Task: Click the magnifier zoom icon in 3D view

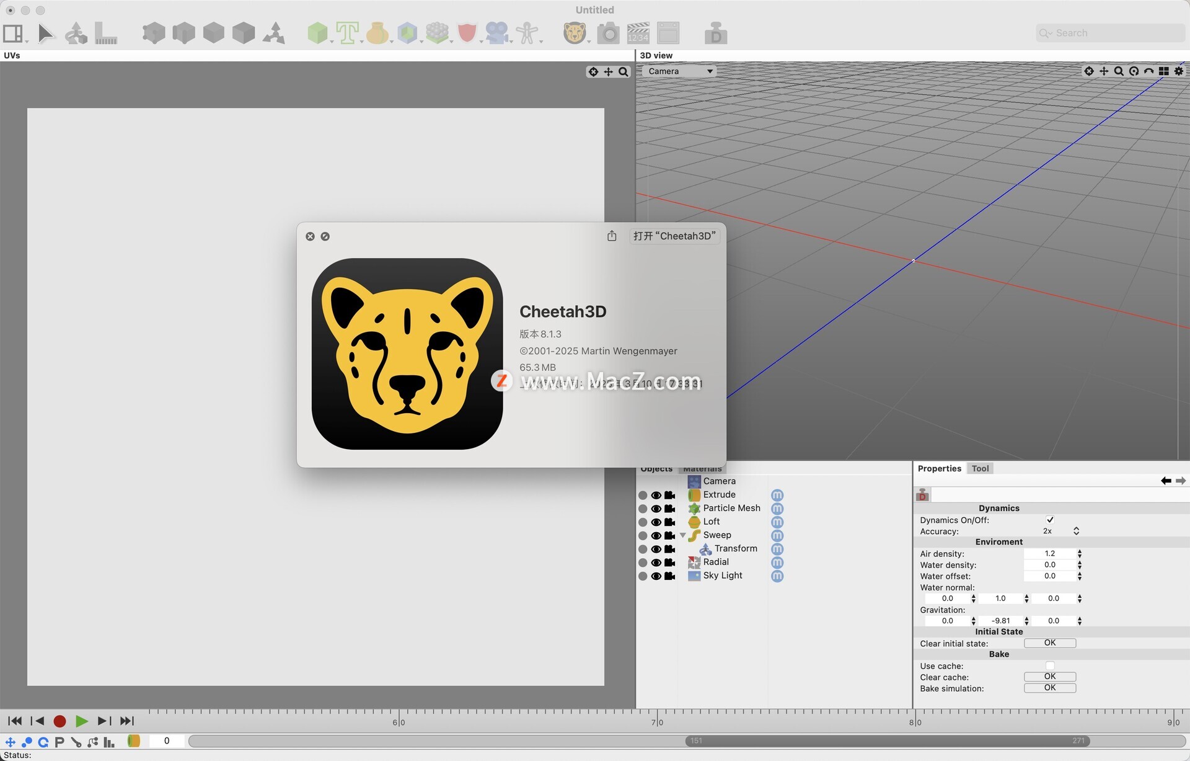Action: [x=1119, y=71]
